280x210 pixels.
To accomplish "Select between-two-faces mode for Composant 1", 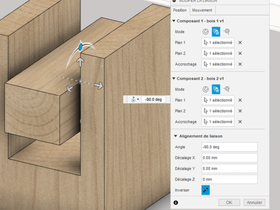I will click(216, 32).
